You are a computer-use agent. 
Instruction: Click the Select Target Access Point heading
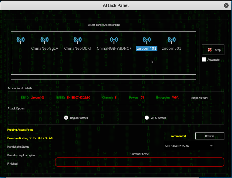104,25
